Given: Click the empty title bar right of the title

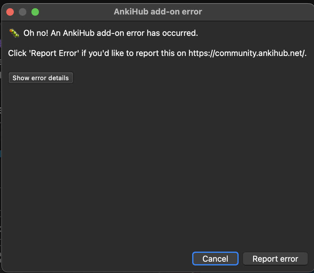Looking at the screenshot, I should 257,12.
